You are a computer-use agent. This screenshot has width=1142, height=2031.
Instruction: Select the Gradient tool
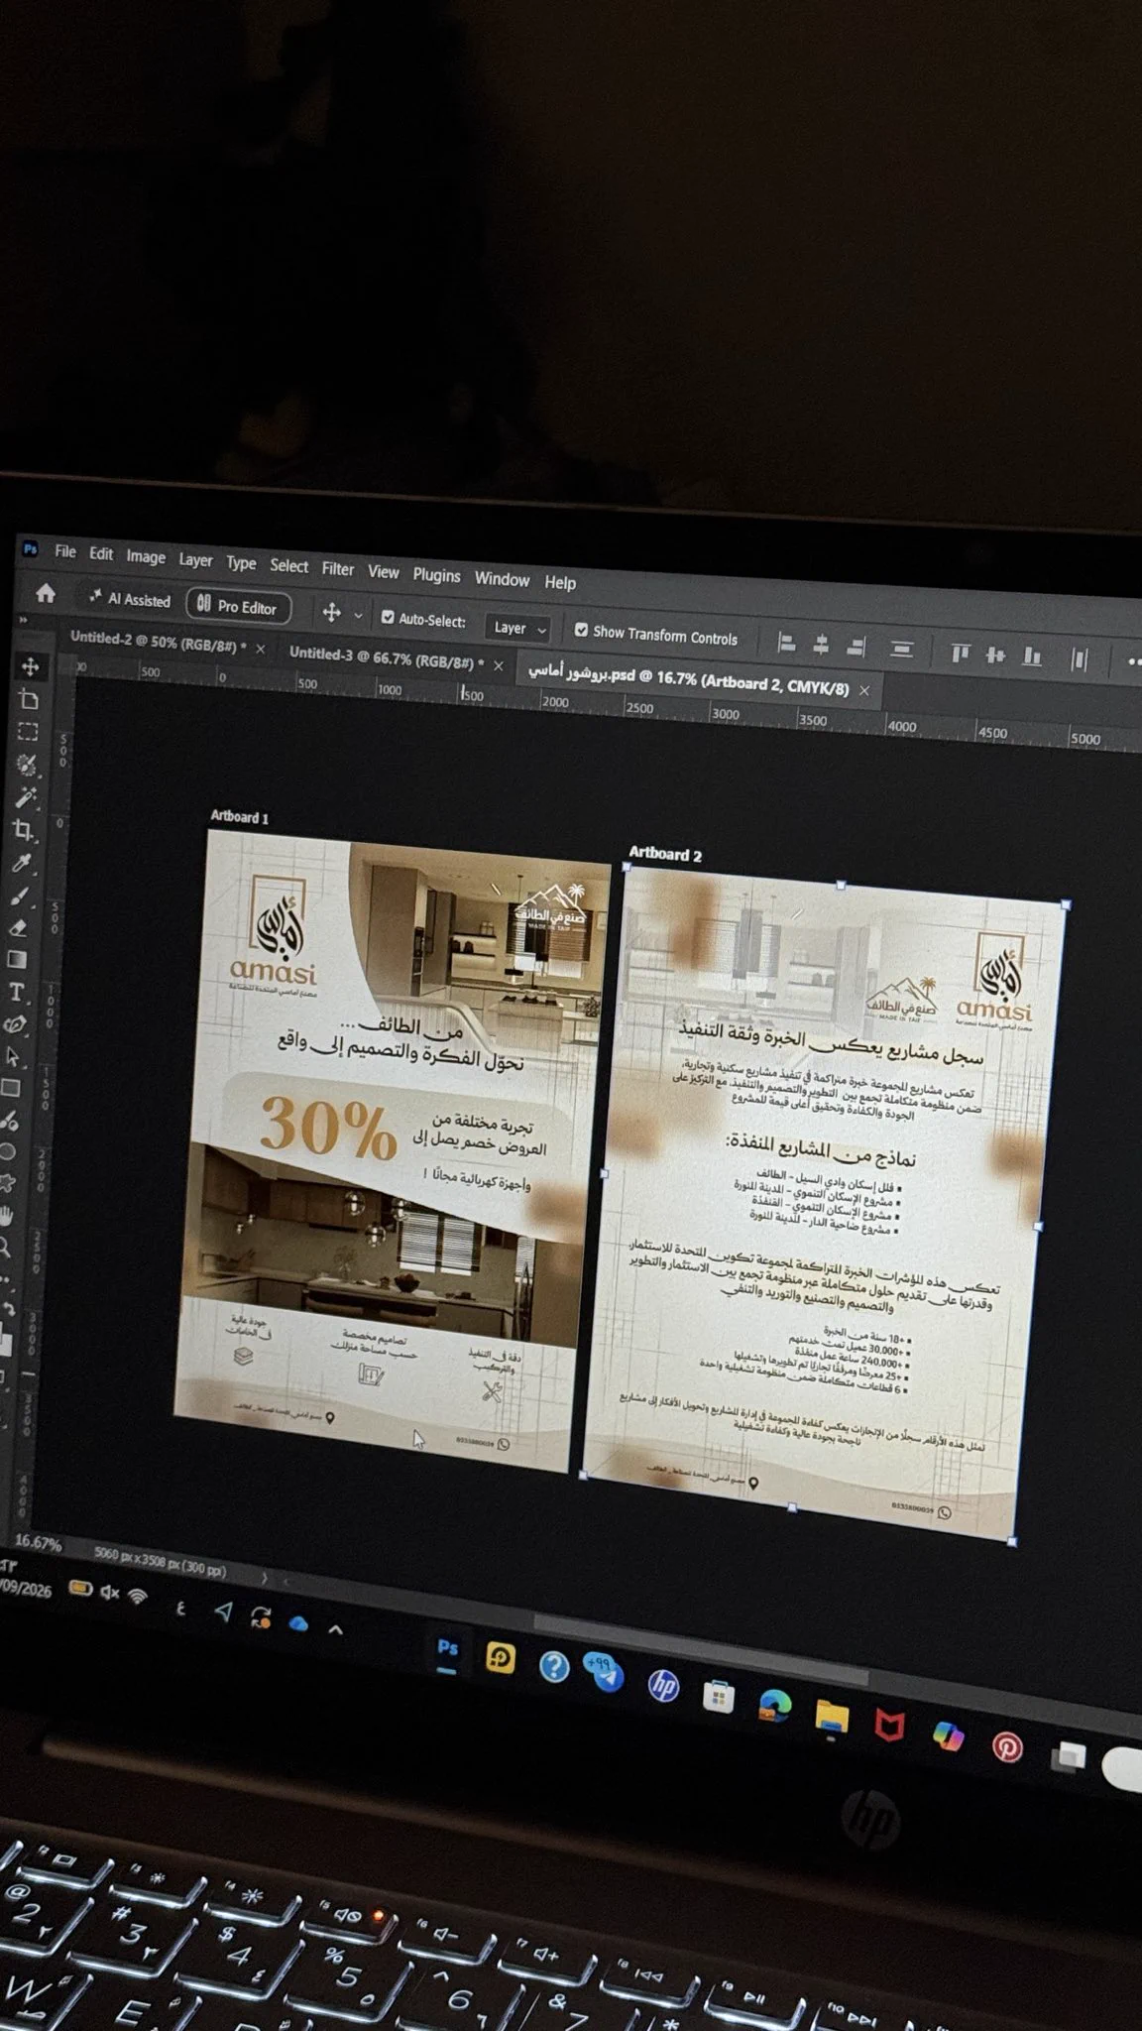[x=17, y=959]
